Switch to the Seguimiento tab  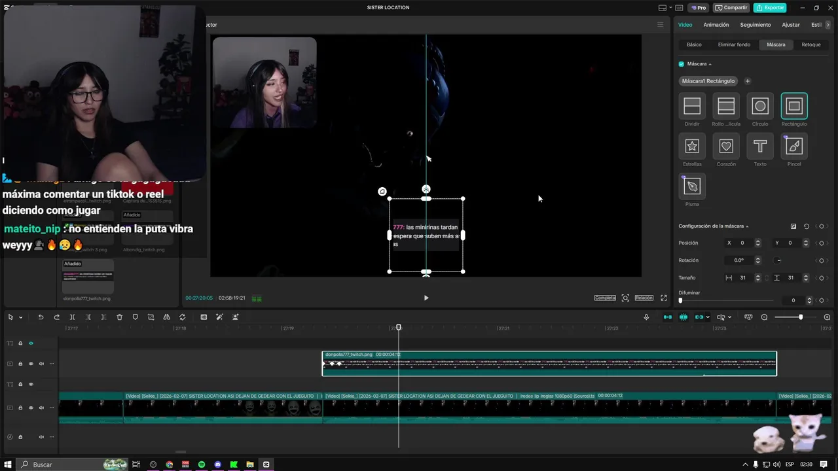pos(755,25)
